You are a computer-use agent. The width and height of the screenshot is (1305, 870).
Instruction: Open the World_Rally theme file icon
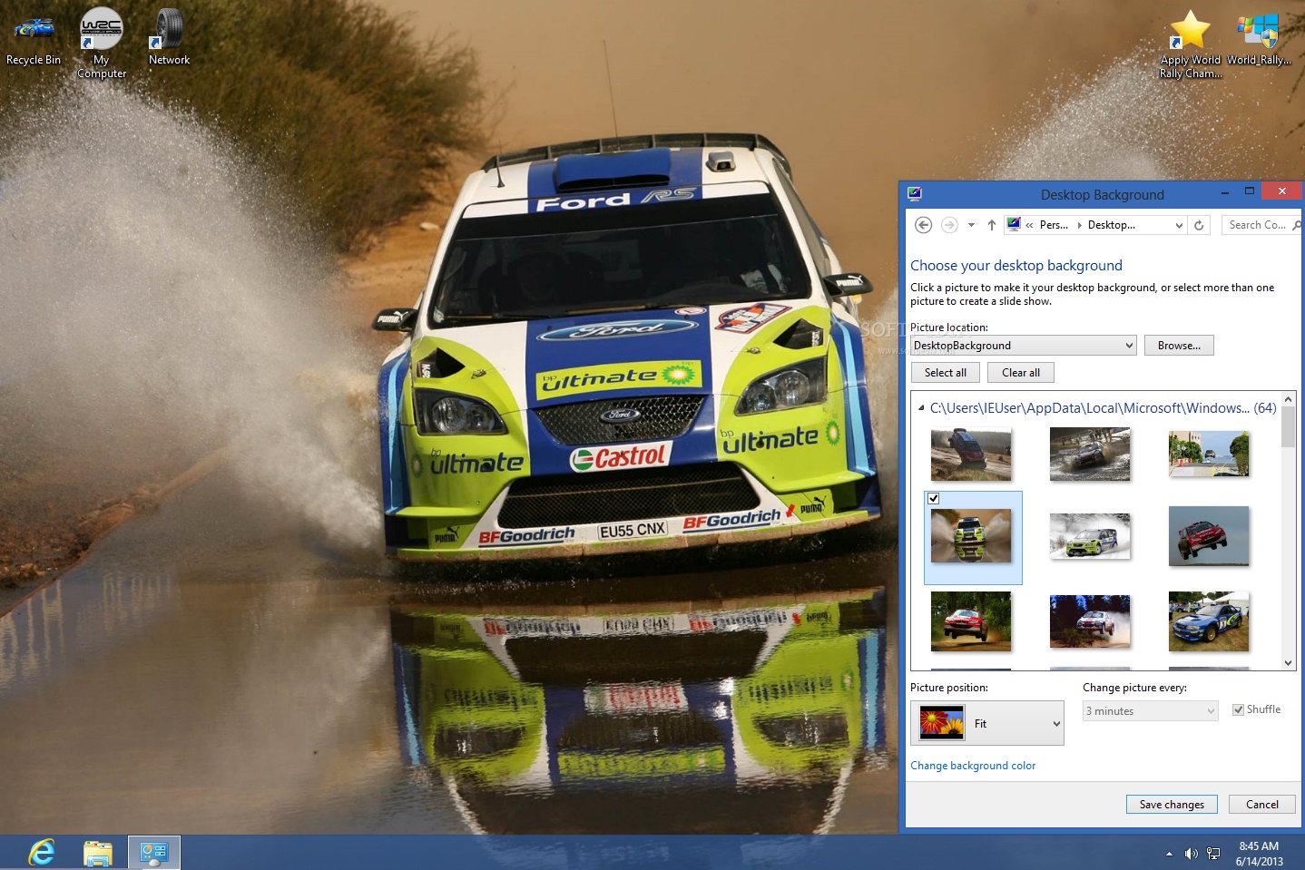(x=1259, y=37)
